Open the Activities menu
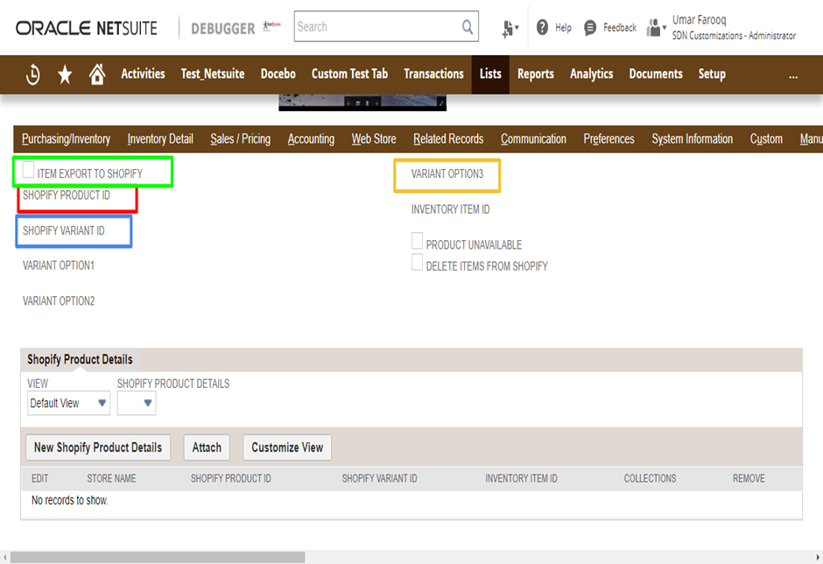Image resolution: width=823 pixels, height=564 pixels. point(143,74)
